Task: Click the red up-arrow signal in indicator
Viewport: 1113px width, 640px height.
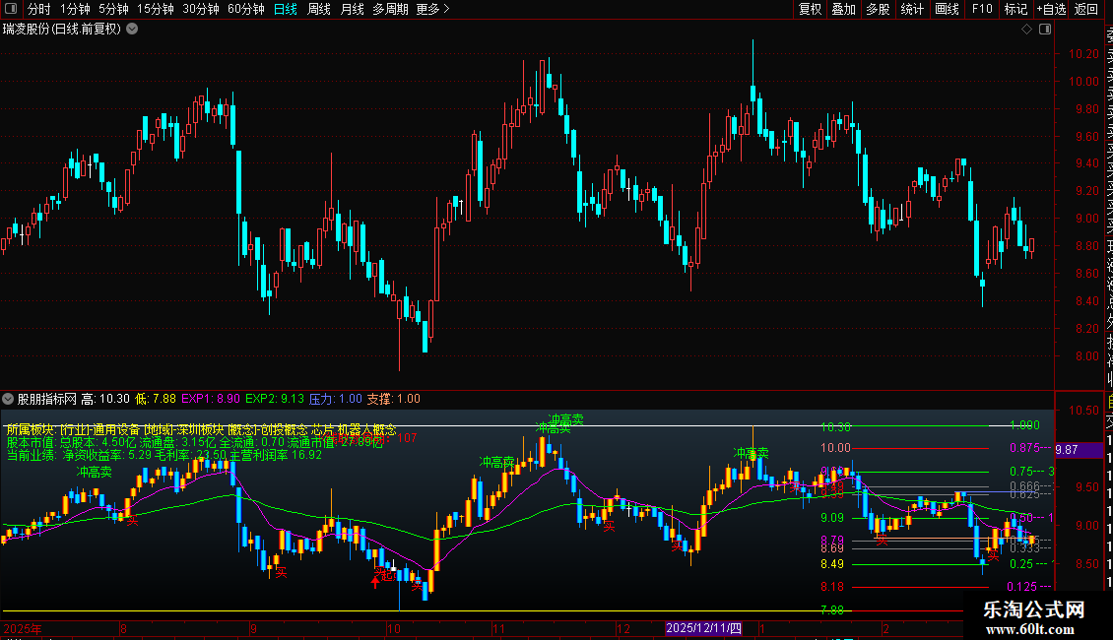Action: tap(375, 582)
